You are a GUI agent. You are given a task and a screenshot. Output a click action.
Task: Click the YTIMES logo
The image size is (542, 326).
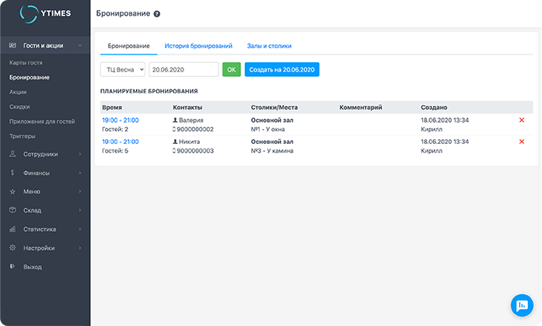pyautogui.click(x=45, y=15)
